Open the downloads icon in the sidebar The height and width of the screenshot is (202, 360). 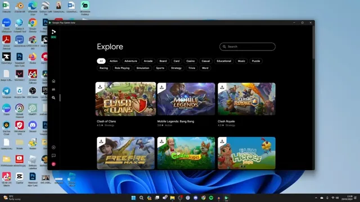53,147
